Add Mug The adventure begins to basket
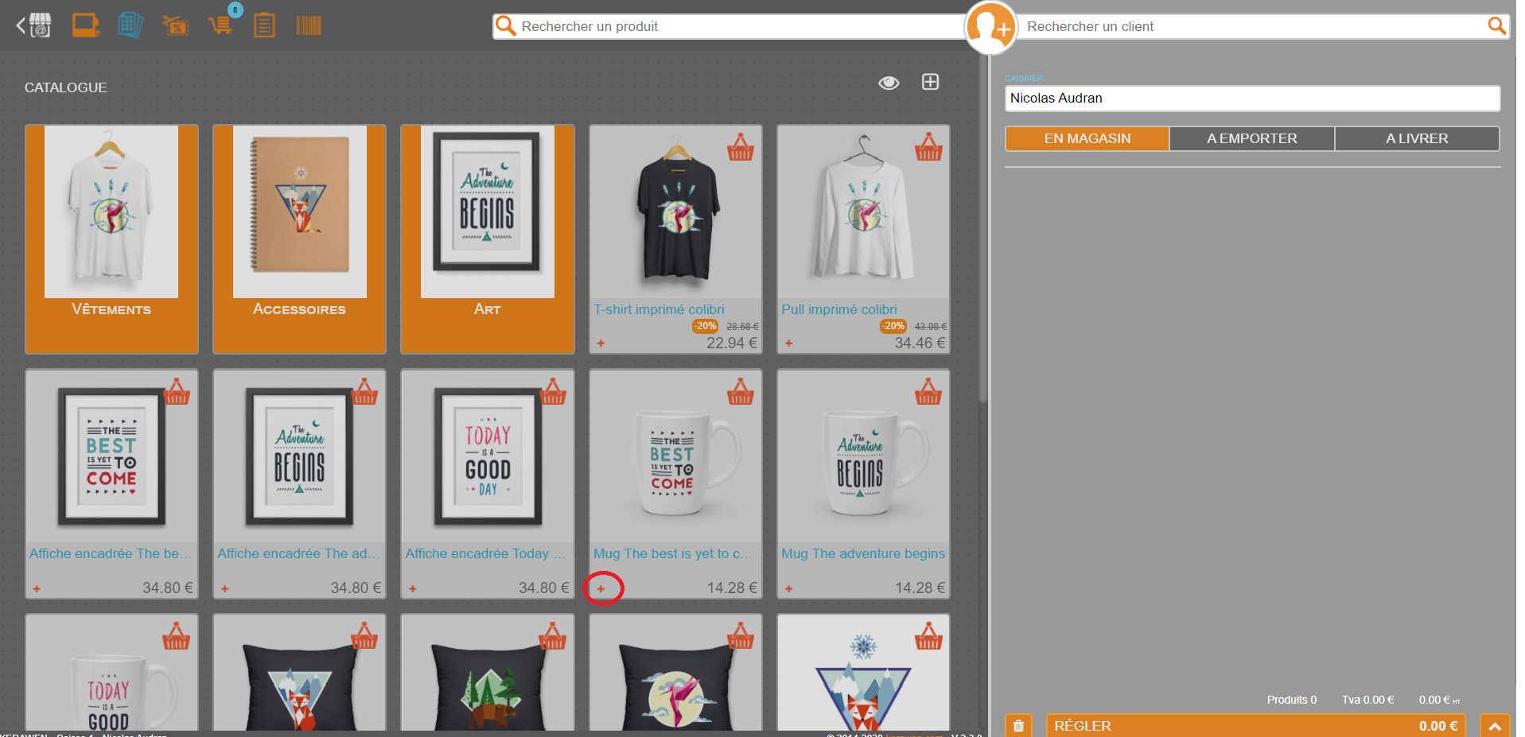This screenshot has height=737, width=1525. click(928, 391)
